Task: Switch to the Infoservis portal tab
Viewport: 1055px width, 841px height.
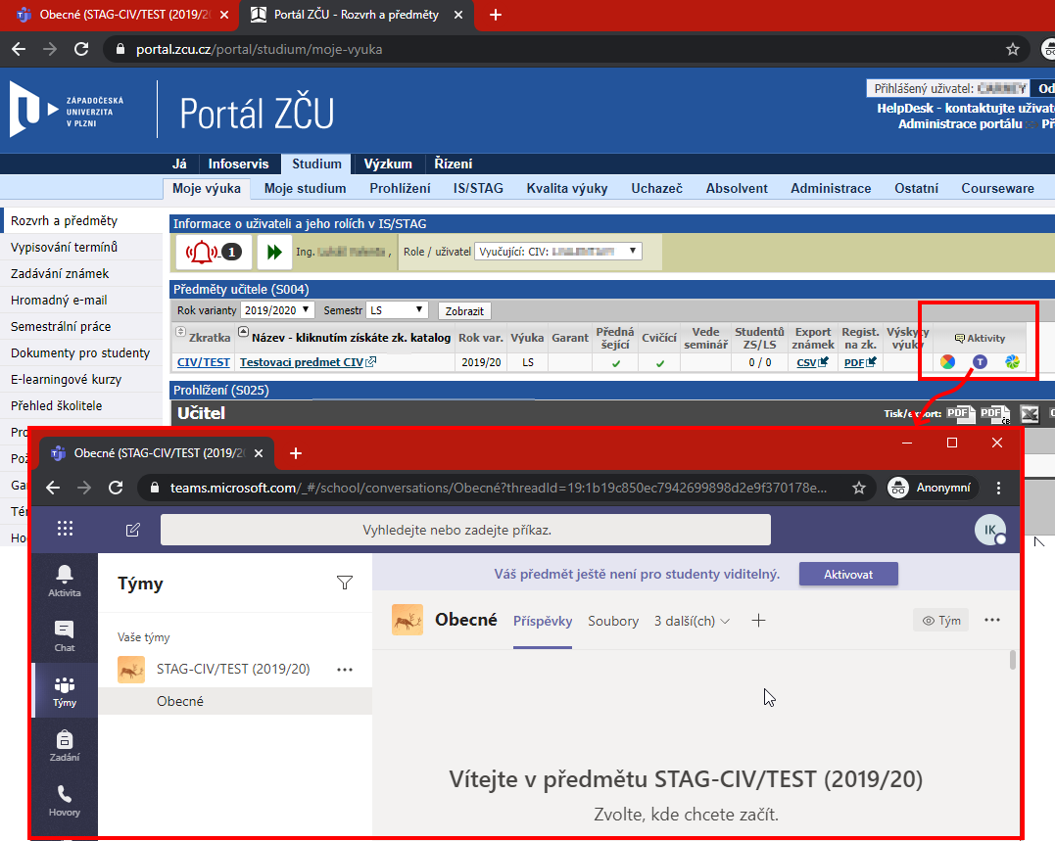Action: 238,164
